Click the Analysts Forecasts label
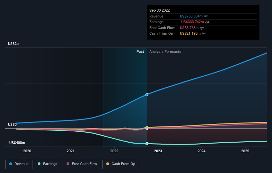 [x=165, y=52]
